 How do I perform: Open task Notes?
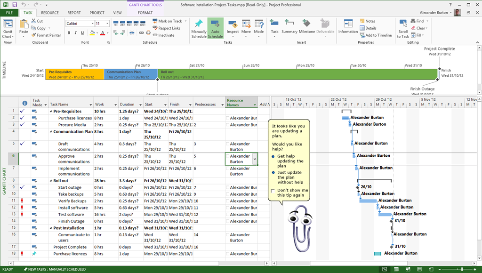(368, 21)
